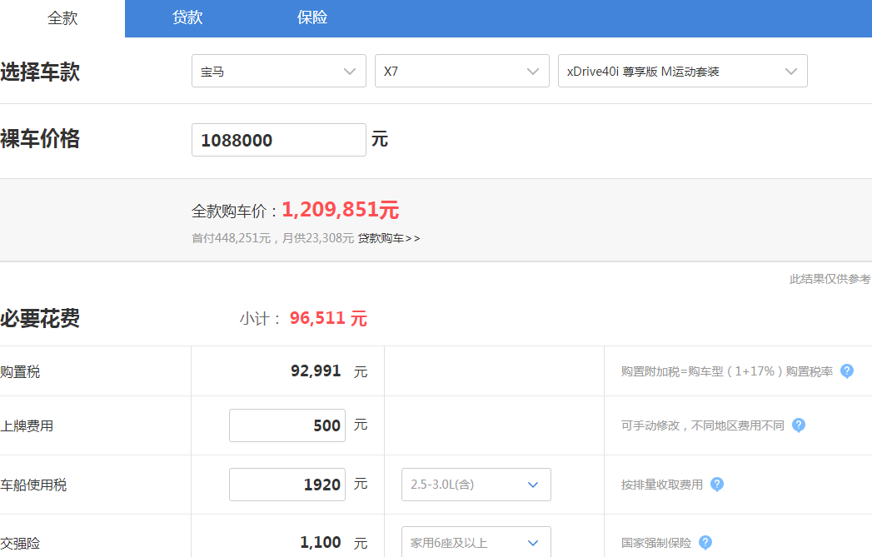Click the 92,991 purchase tax value

tap(316, 371)
